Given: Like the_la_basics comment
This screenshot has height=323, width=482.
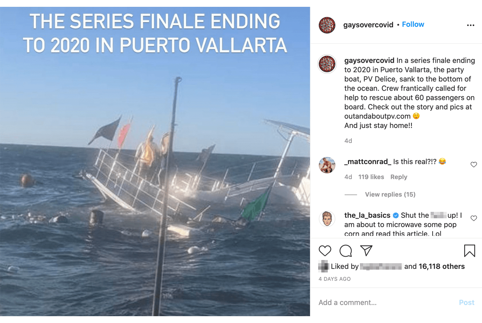Looking at the screenshot, I should [474, 218].
